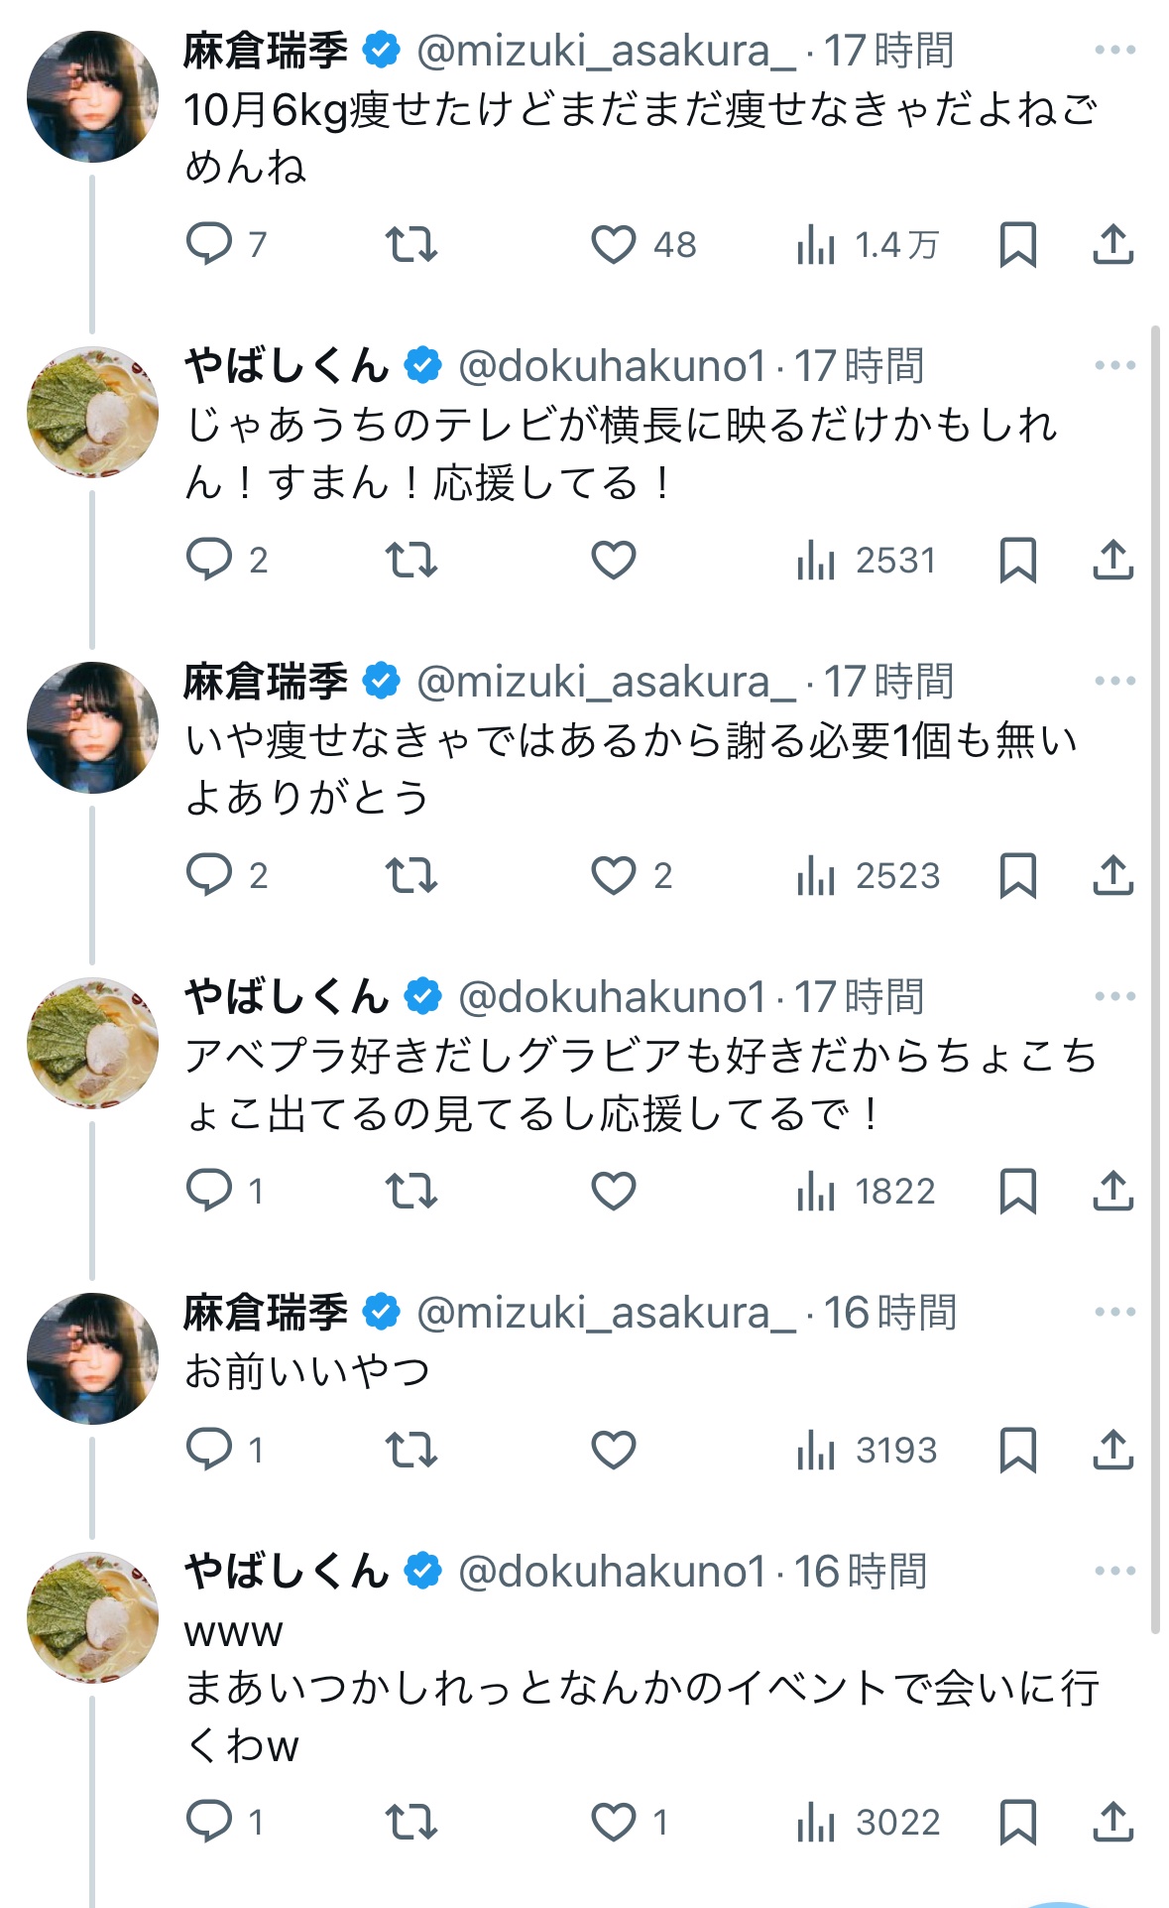Open more options on first tweet
The height and width of the screenshot is (1908, 1169).
tap(1114, 50)
